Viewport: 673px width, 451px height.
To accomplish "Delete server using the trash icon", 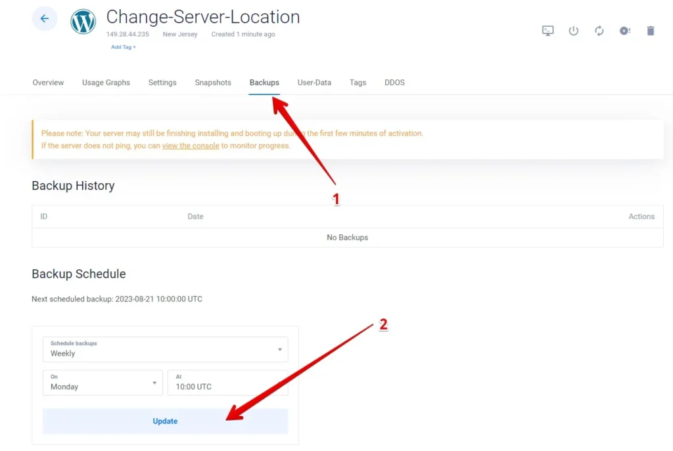I will pyautogui.click(x=651, y=31).
